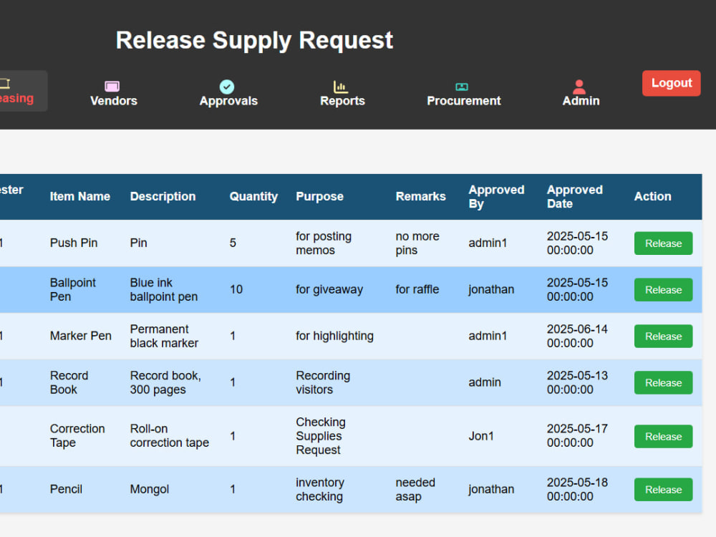Release the Ballpoint Pen request
716x537 pixels.
tap(663, 290)
